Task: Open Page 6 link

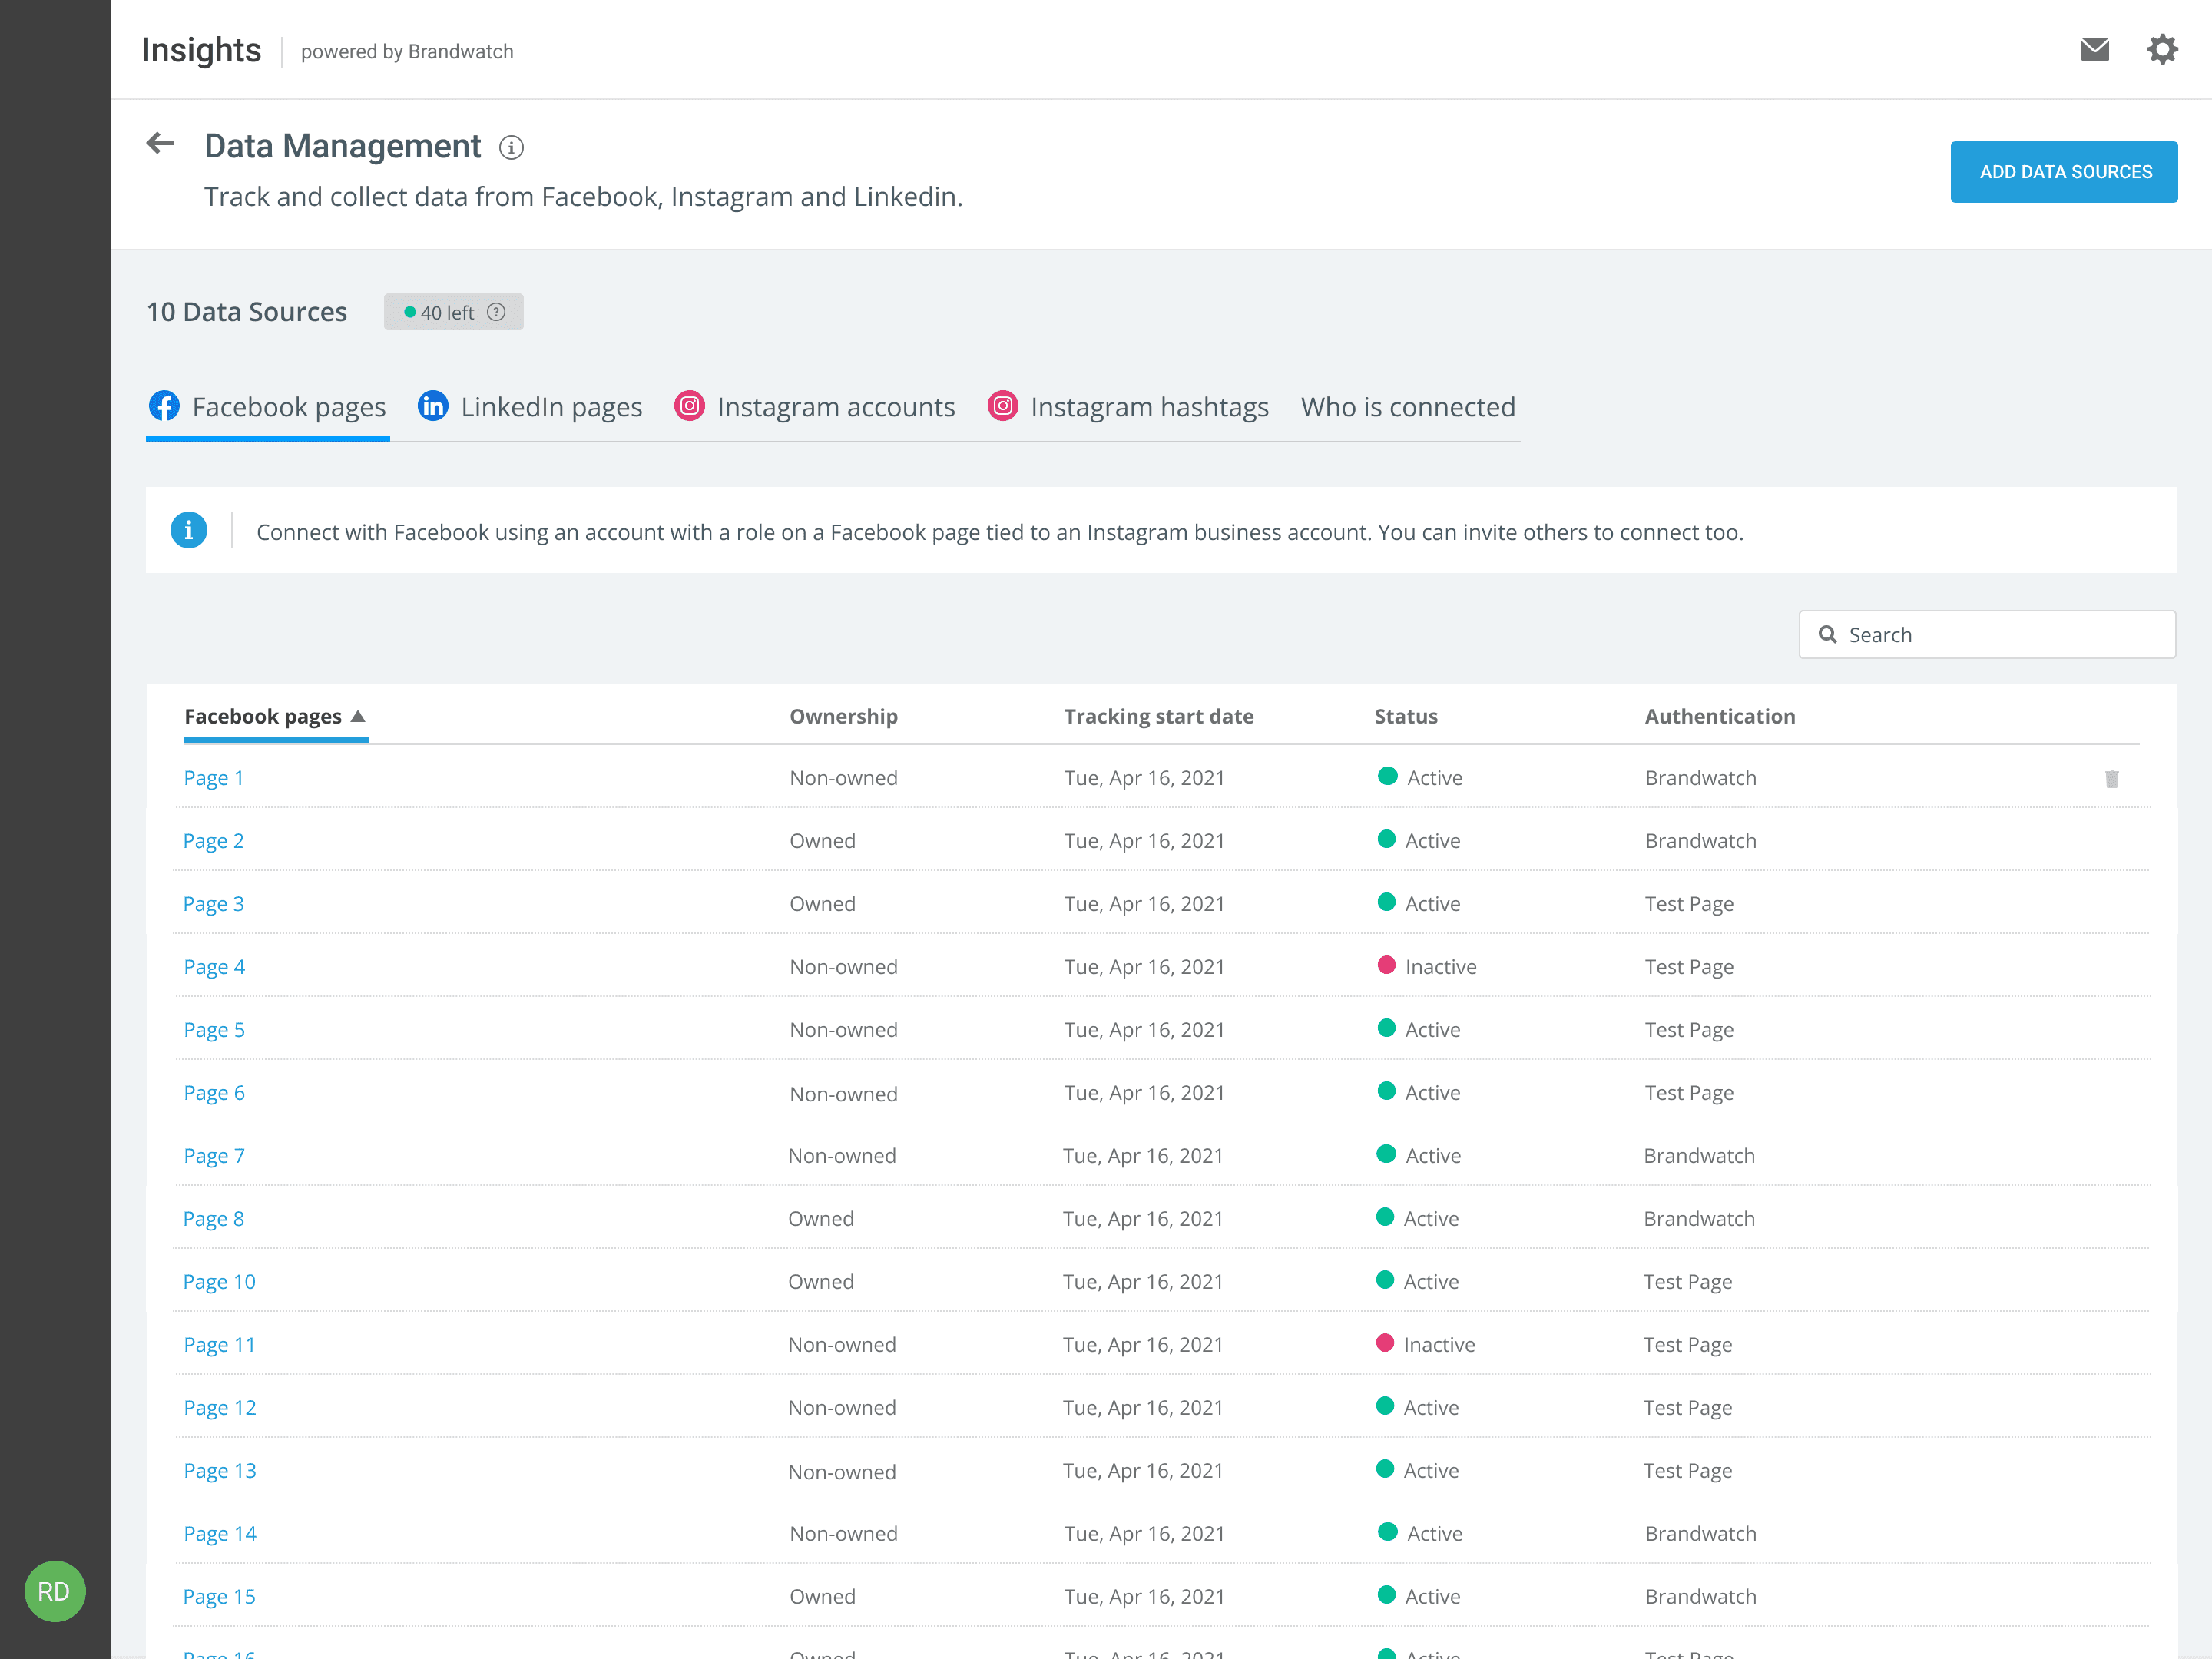Action: coord(214,1093)
